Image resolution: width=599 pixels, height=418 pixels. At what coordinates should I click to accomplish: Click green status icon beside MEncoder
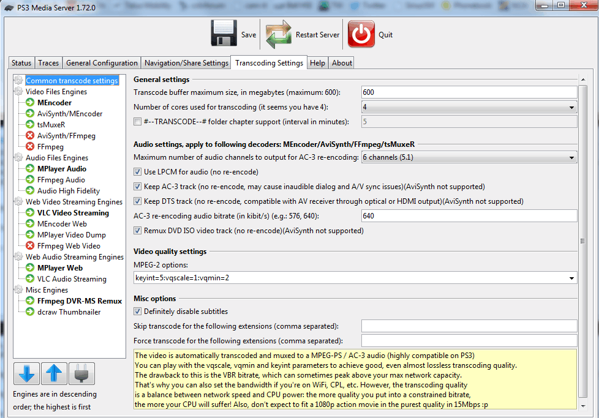click(x=30, y=102)
